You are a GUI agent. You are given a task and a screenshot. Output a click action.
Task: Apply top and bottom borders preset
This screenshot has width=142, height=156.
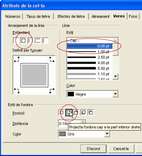pos(38,41)
